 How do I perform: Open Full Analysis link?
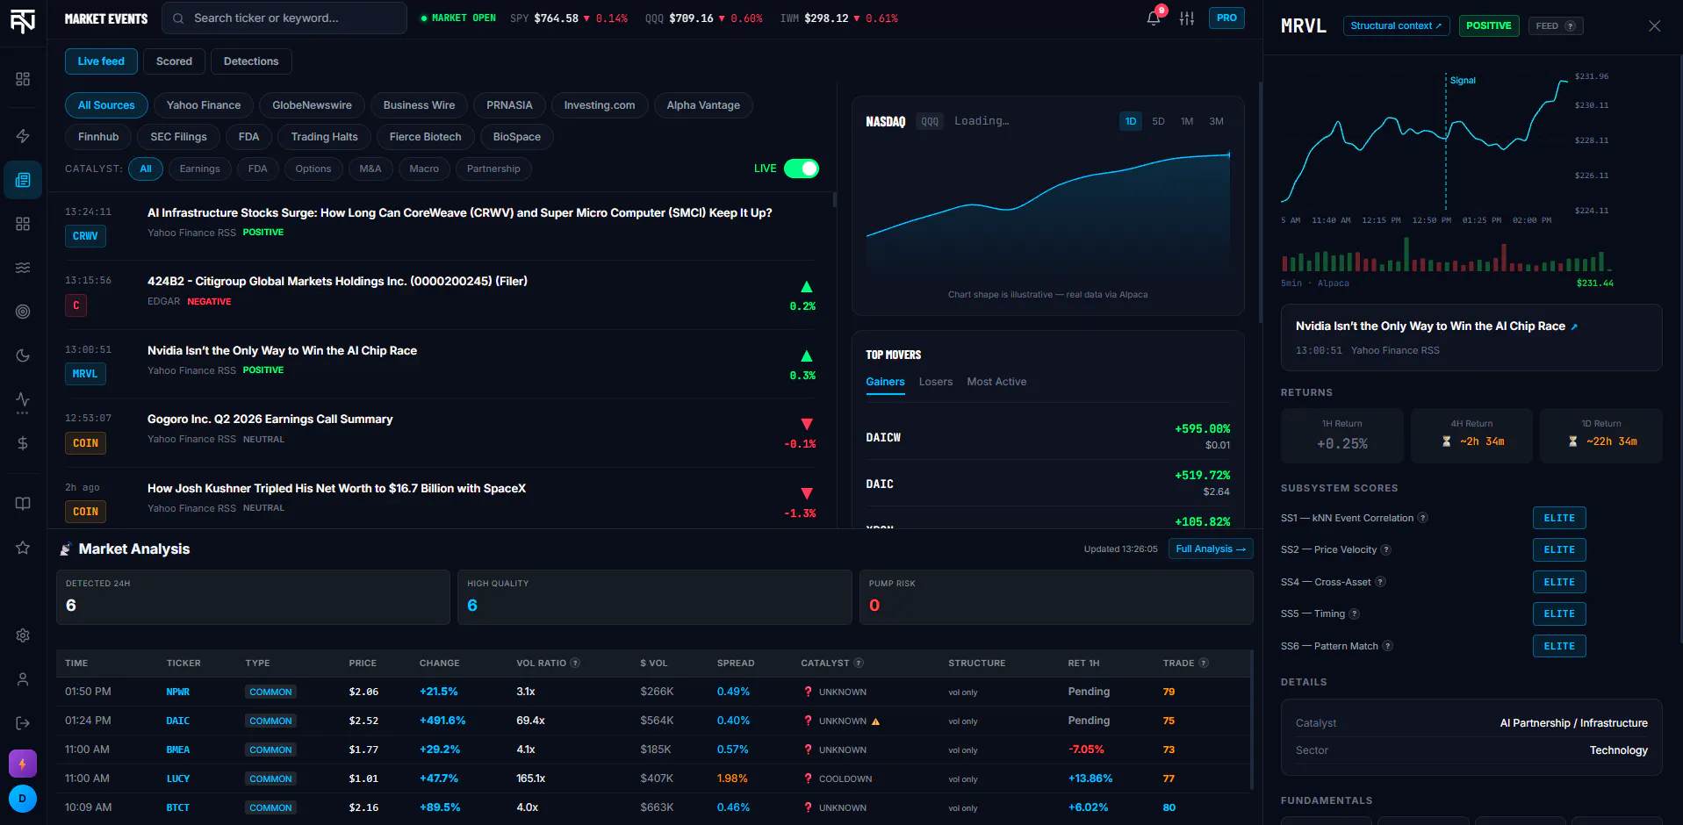(1211, 549)
